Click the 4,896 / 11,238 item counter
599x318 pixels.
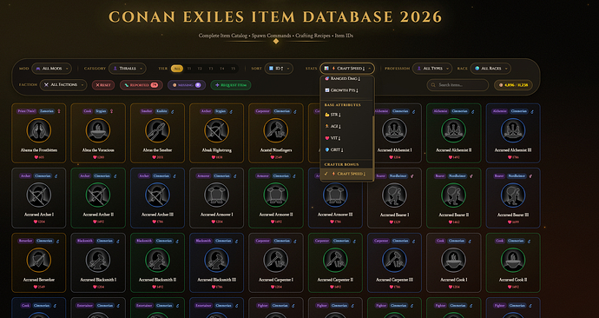(513, 85)
